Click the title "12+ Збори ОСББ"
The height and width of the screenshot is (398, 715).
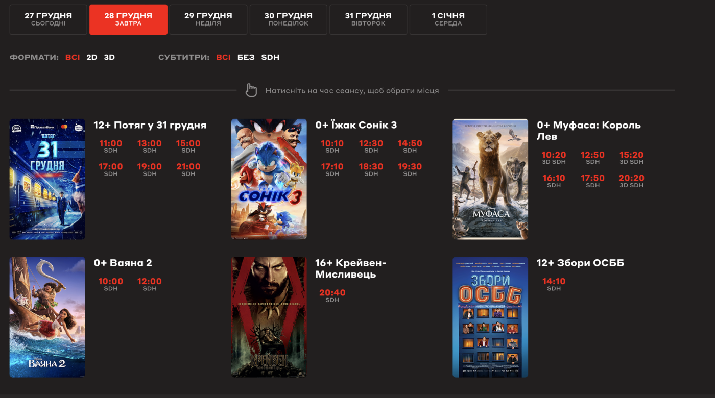pyautogui.click(x=581, y=263)
